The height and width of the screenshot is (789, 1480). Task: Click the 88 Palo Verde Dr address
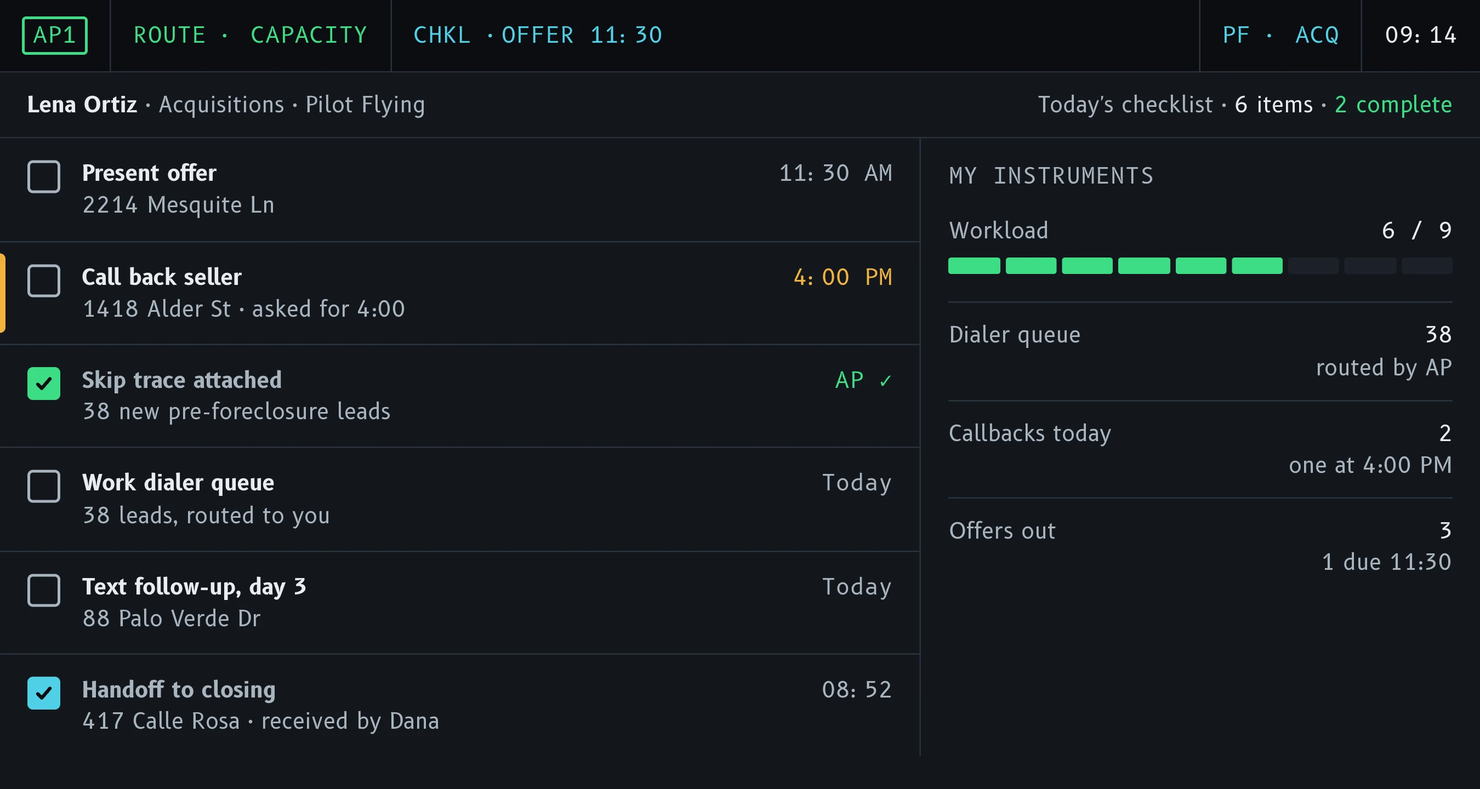[172, 619]
